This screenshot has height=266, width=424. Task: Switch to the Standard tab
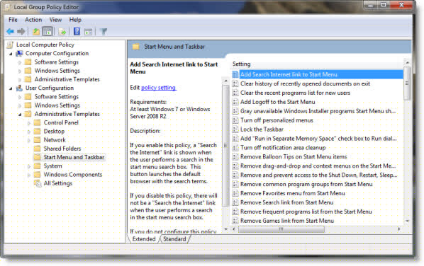[x=174, y=239]
